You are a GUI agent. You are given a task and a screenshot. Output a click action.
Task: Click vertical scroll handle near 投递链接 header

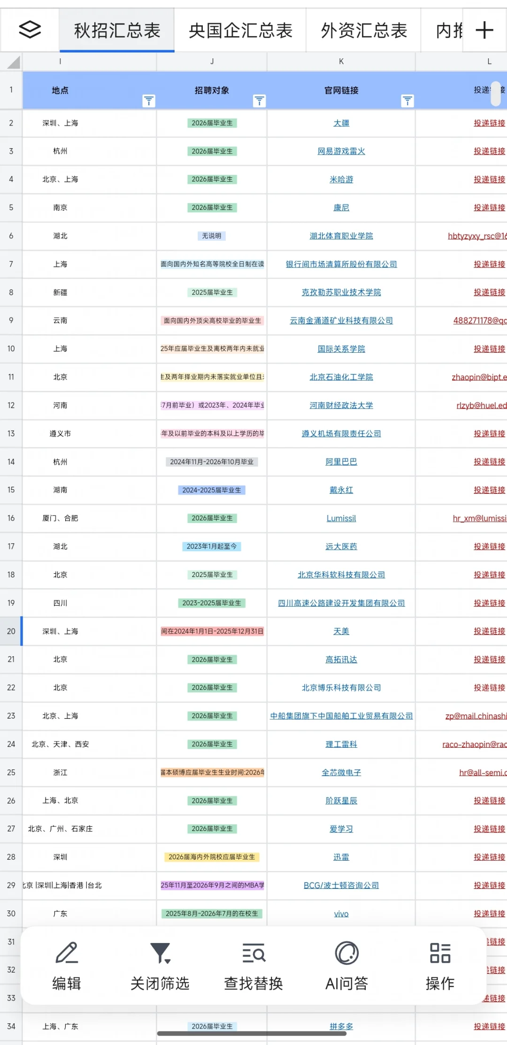496,94
